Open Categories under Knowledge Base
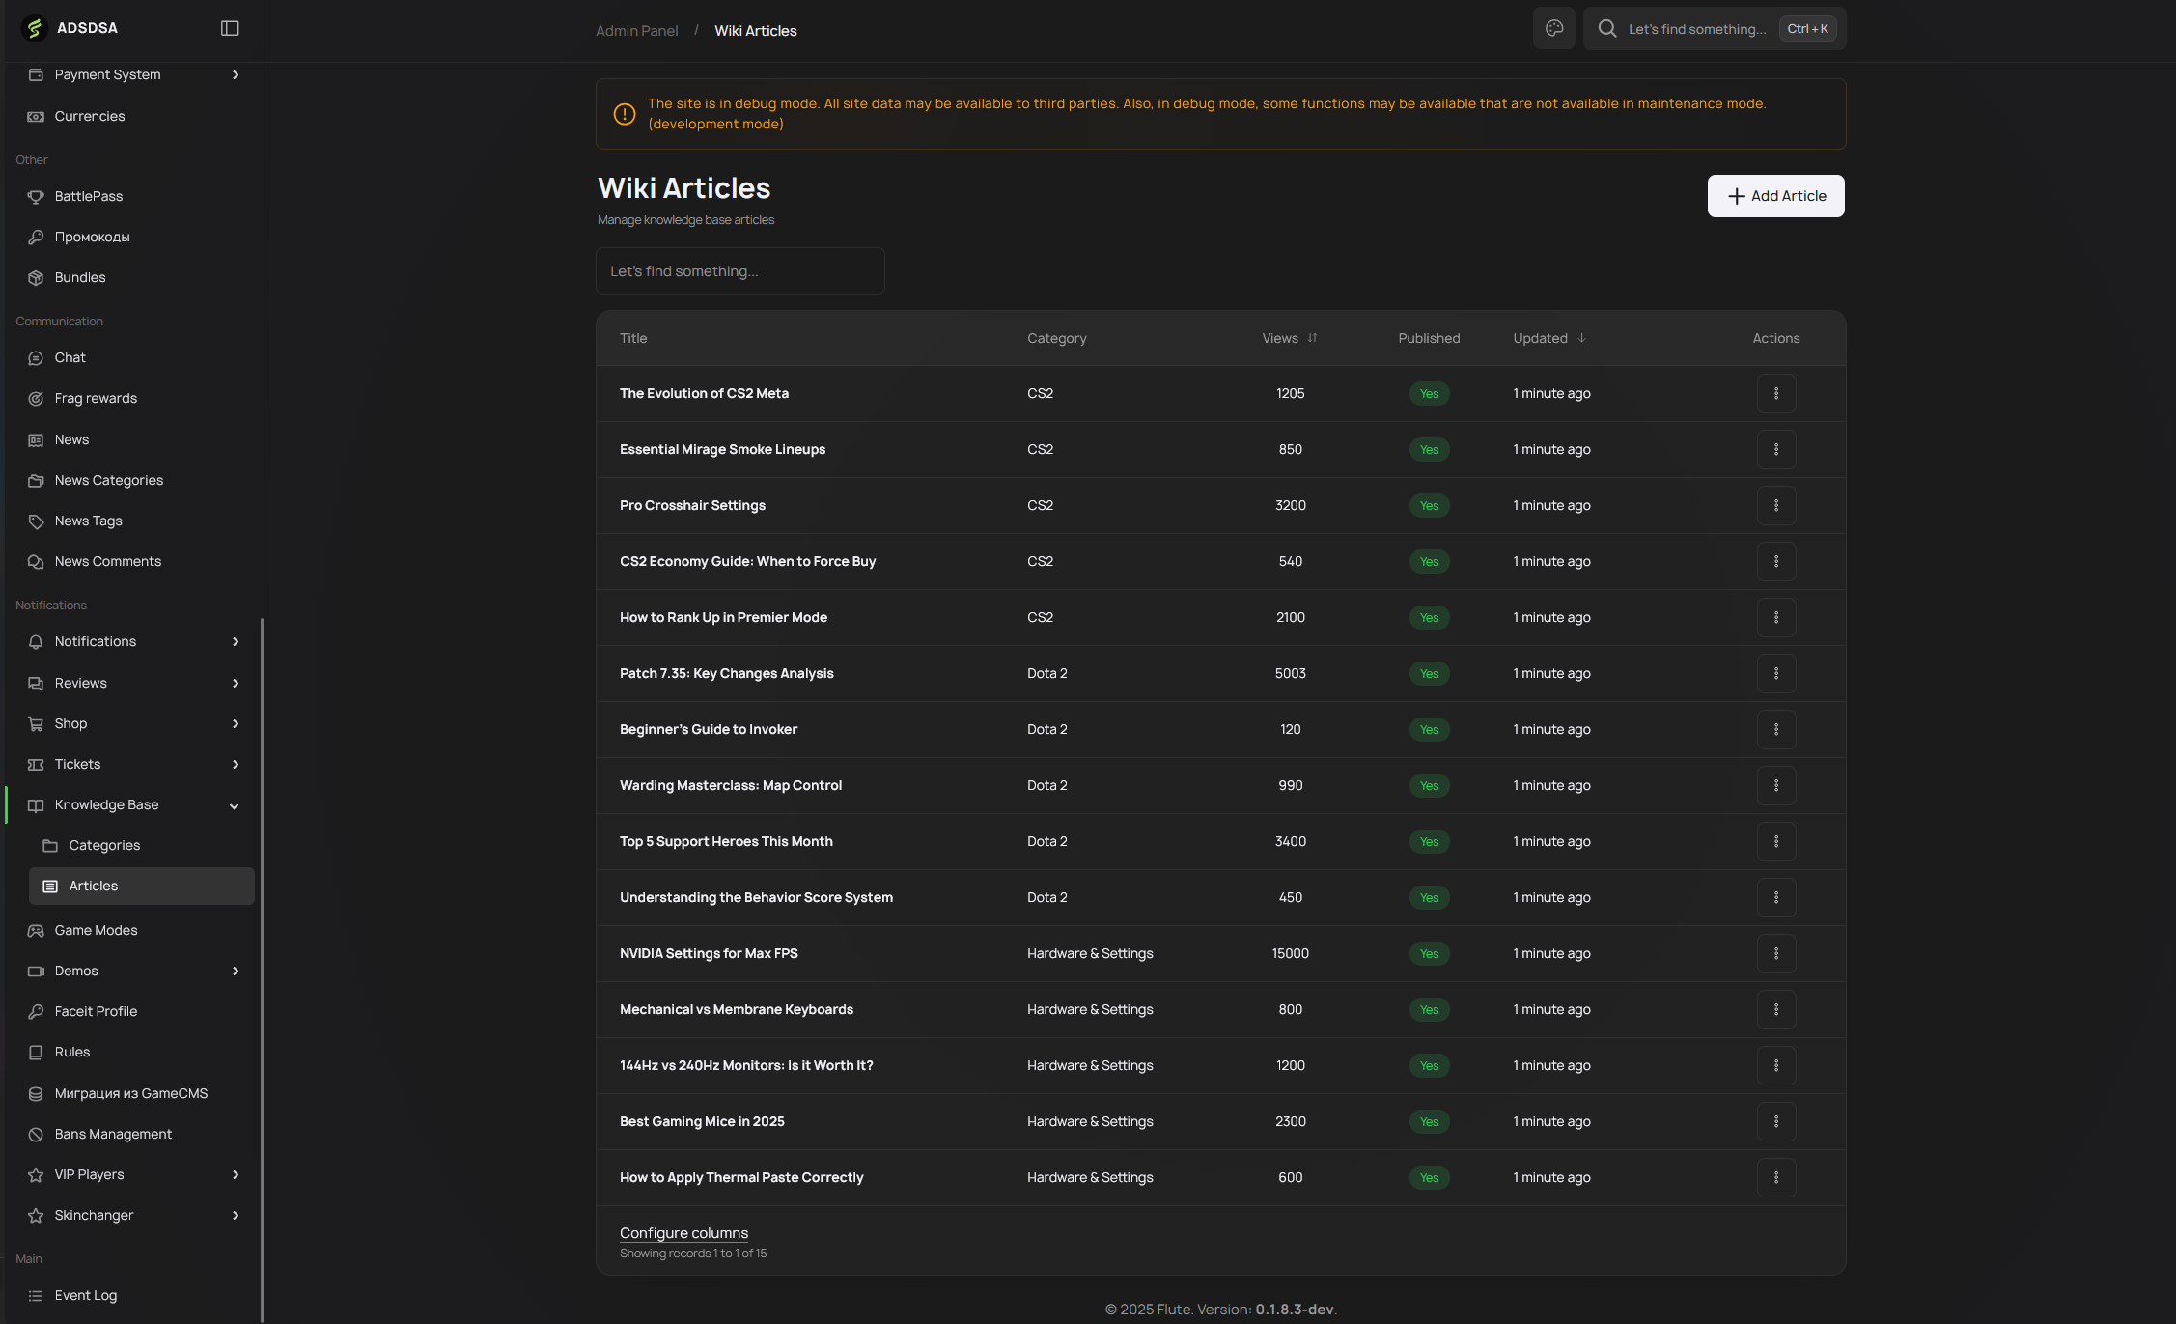Screen dimensions: 2176x1324 tap(104, 845)
